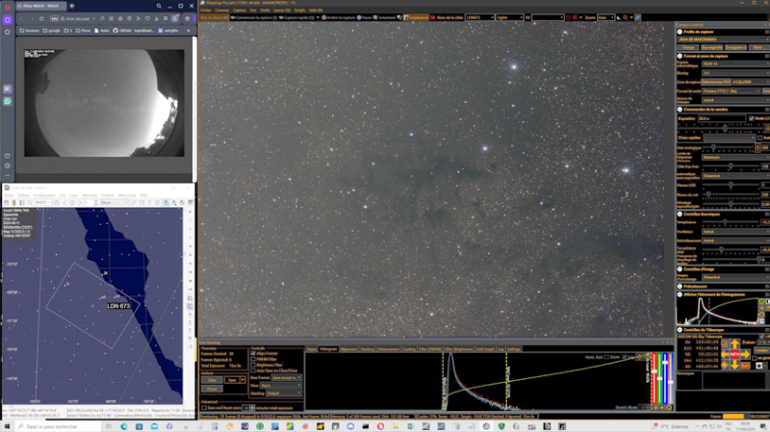Start capture with Commencer la capture

pos(254,17)
